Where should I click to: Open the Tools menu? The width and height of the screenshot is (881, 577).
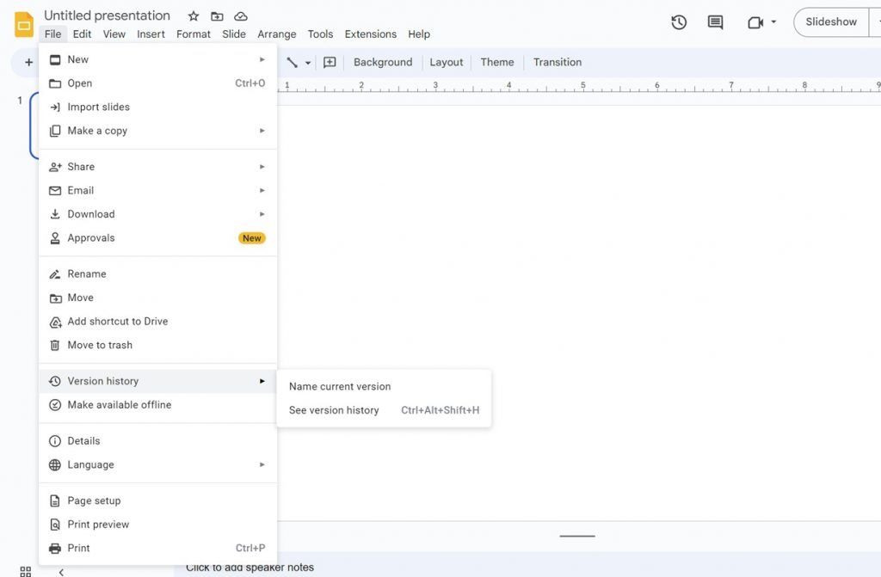pyautogui.click(x=320, y=34)
